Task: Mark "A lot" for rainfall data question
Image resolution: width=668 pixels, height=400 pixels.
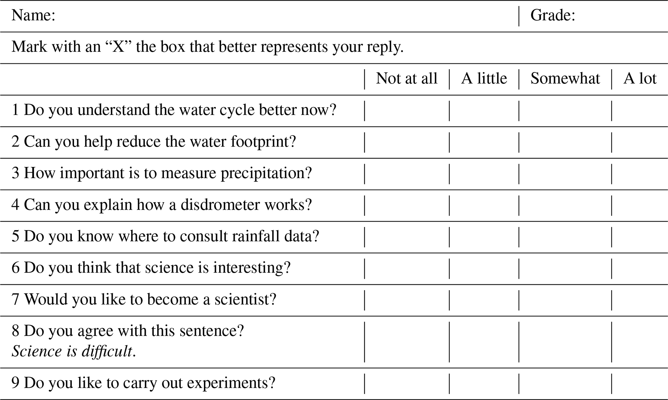Action: [640, 237]
